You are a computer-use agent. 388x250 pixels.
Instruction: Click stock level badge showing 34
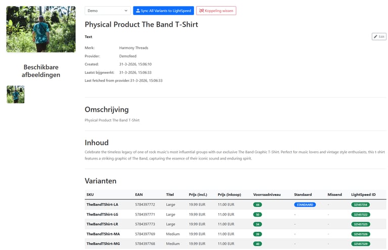(258, 224)
